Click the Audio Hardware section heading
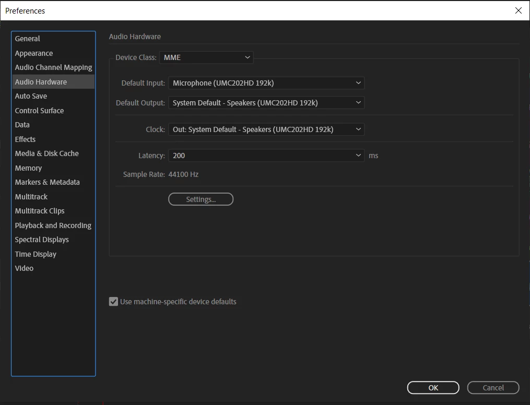 pos(135,37)
